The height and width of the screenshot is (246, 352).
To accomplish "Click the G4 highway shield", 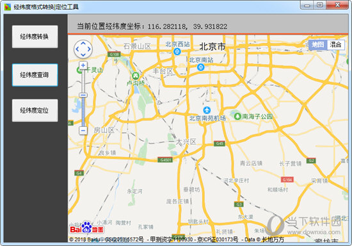I will coord(79,173).
